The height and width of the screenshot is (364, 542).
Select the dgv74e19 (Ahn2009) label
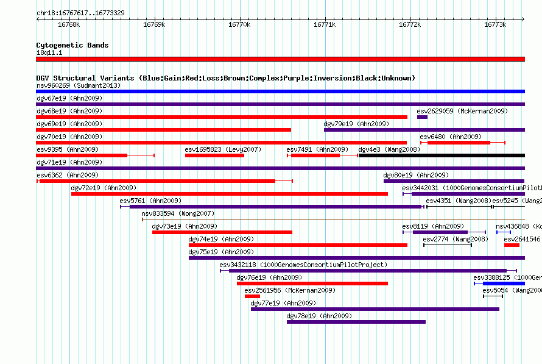tap(221, 239)
